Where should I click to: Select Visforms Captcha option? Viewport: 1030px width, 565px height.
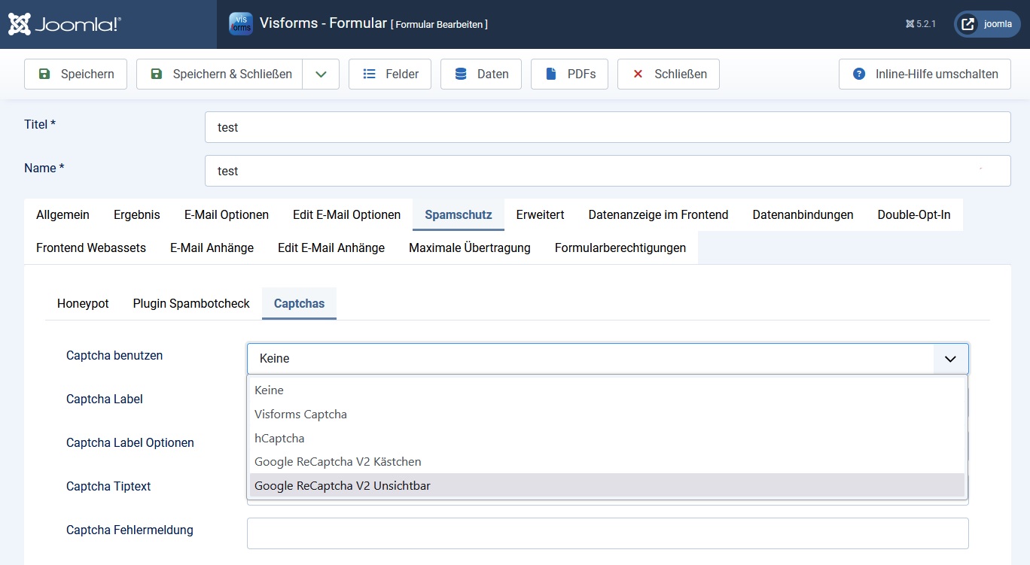(x=300, y=414)
